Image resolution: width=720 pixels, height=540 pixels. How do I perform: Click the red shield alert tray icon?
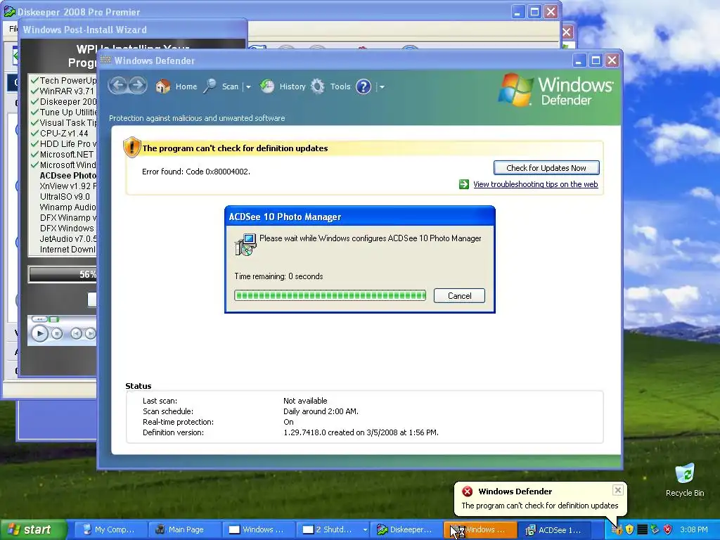coord(668,529)
